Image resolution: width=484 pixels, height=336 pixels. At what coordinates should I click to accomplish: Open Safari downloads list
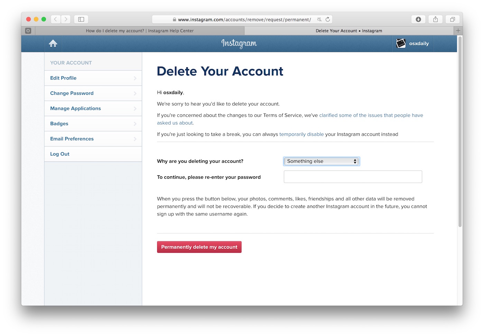click(418, 19)
